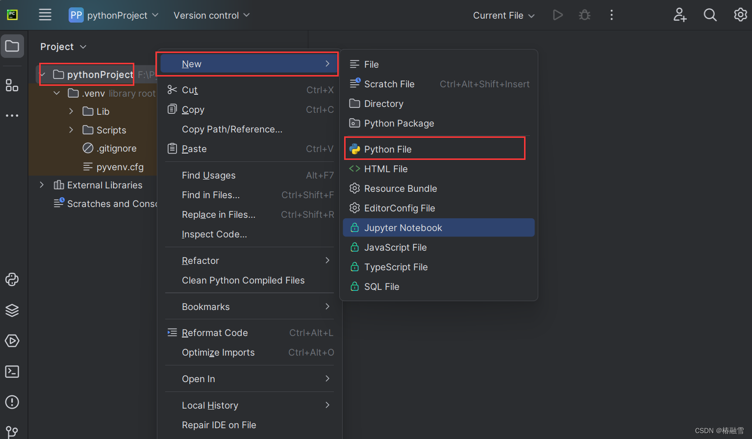Select Scratches and Consoles node
Screen dimensions: 752x439
pos(105,204)
